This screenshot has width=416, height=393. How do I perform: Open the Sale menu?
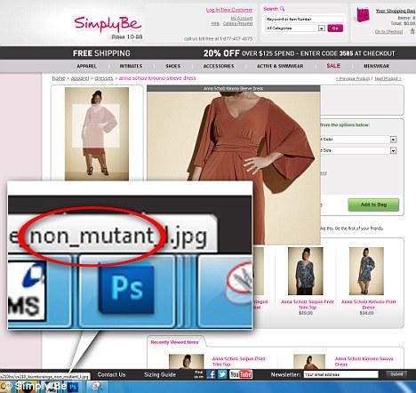[333, 66]
